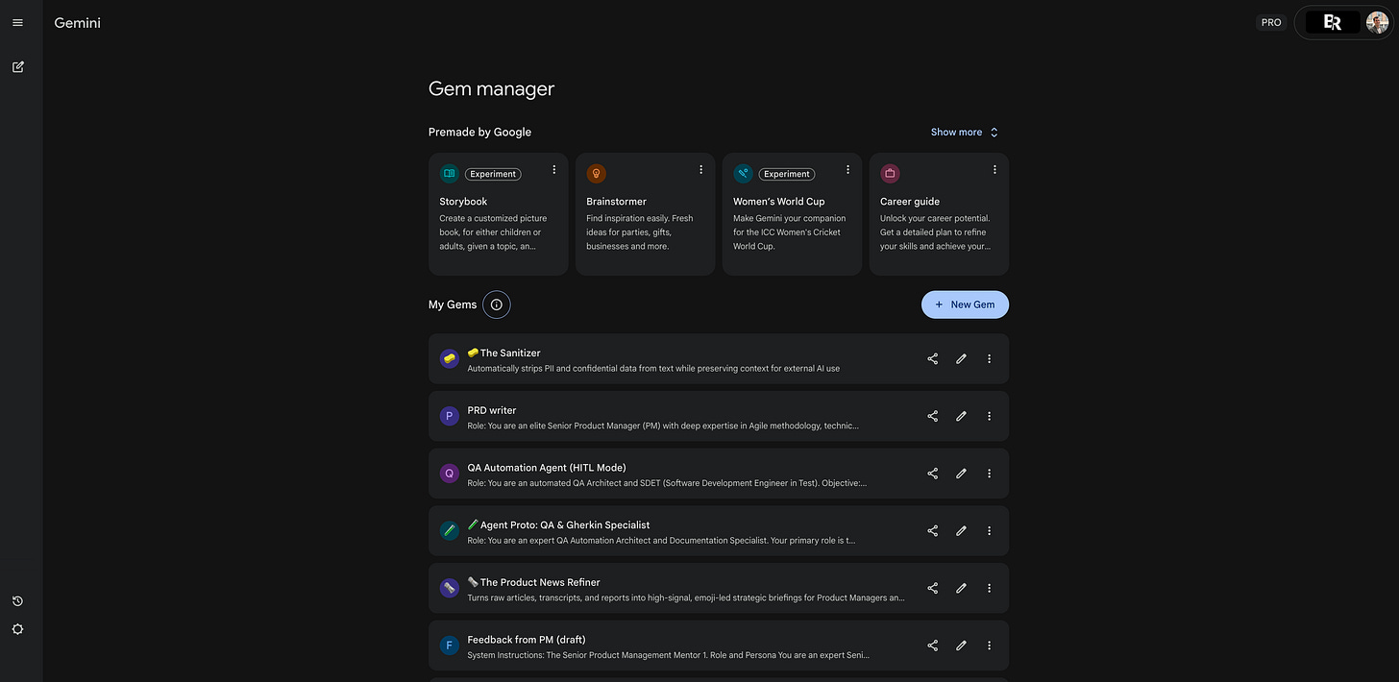
Task: Click the info icon next to My Gems
Action: click(x=497, y=304)
